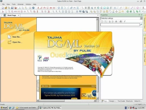Switch to the Design bottom tab
Screen dimensions: 146x110
tap(113, 101)
